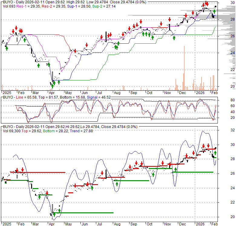
Task: Click the Top = 81.57 oscillator label
Action: [x=48, y=97]
